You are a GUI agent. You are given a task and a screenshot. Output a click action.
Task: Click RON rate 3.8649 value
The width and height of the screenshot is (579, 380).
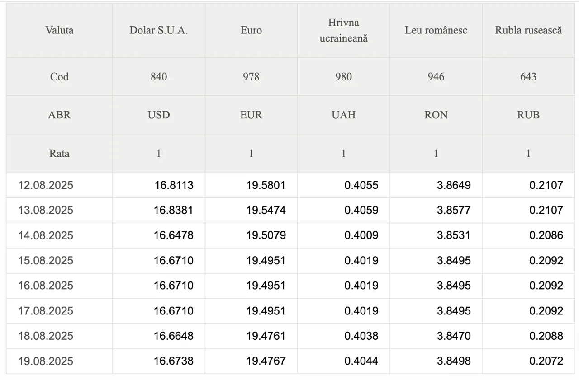[x=454, y=185]
